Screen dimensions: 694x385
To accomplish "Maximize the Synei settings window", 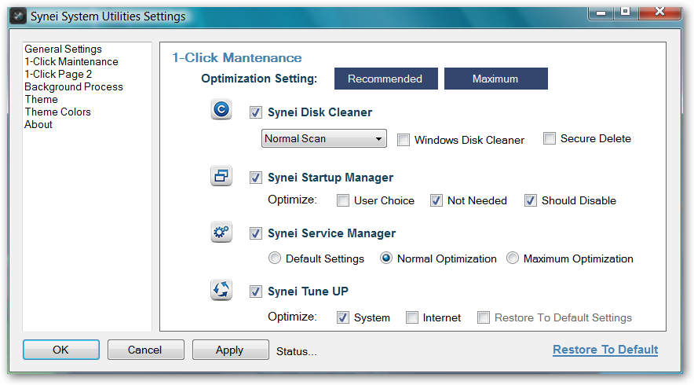I will 626,12.
